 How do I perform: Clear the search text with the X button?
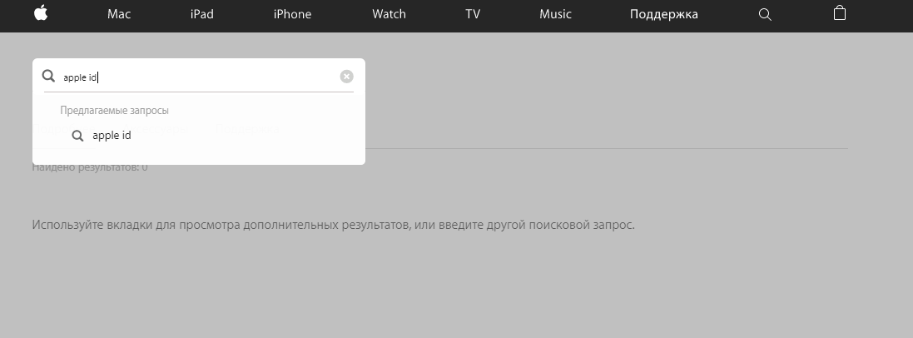coord(346,77)
